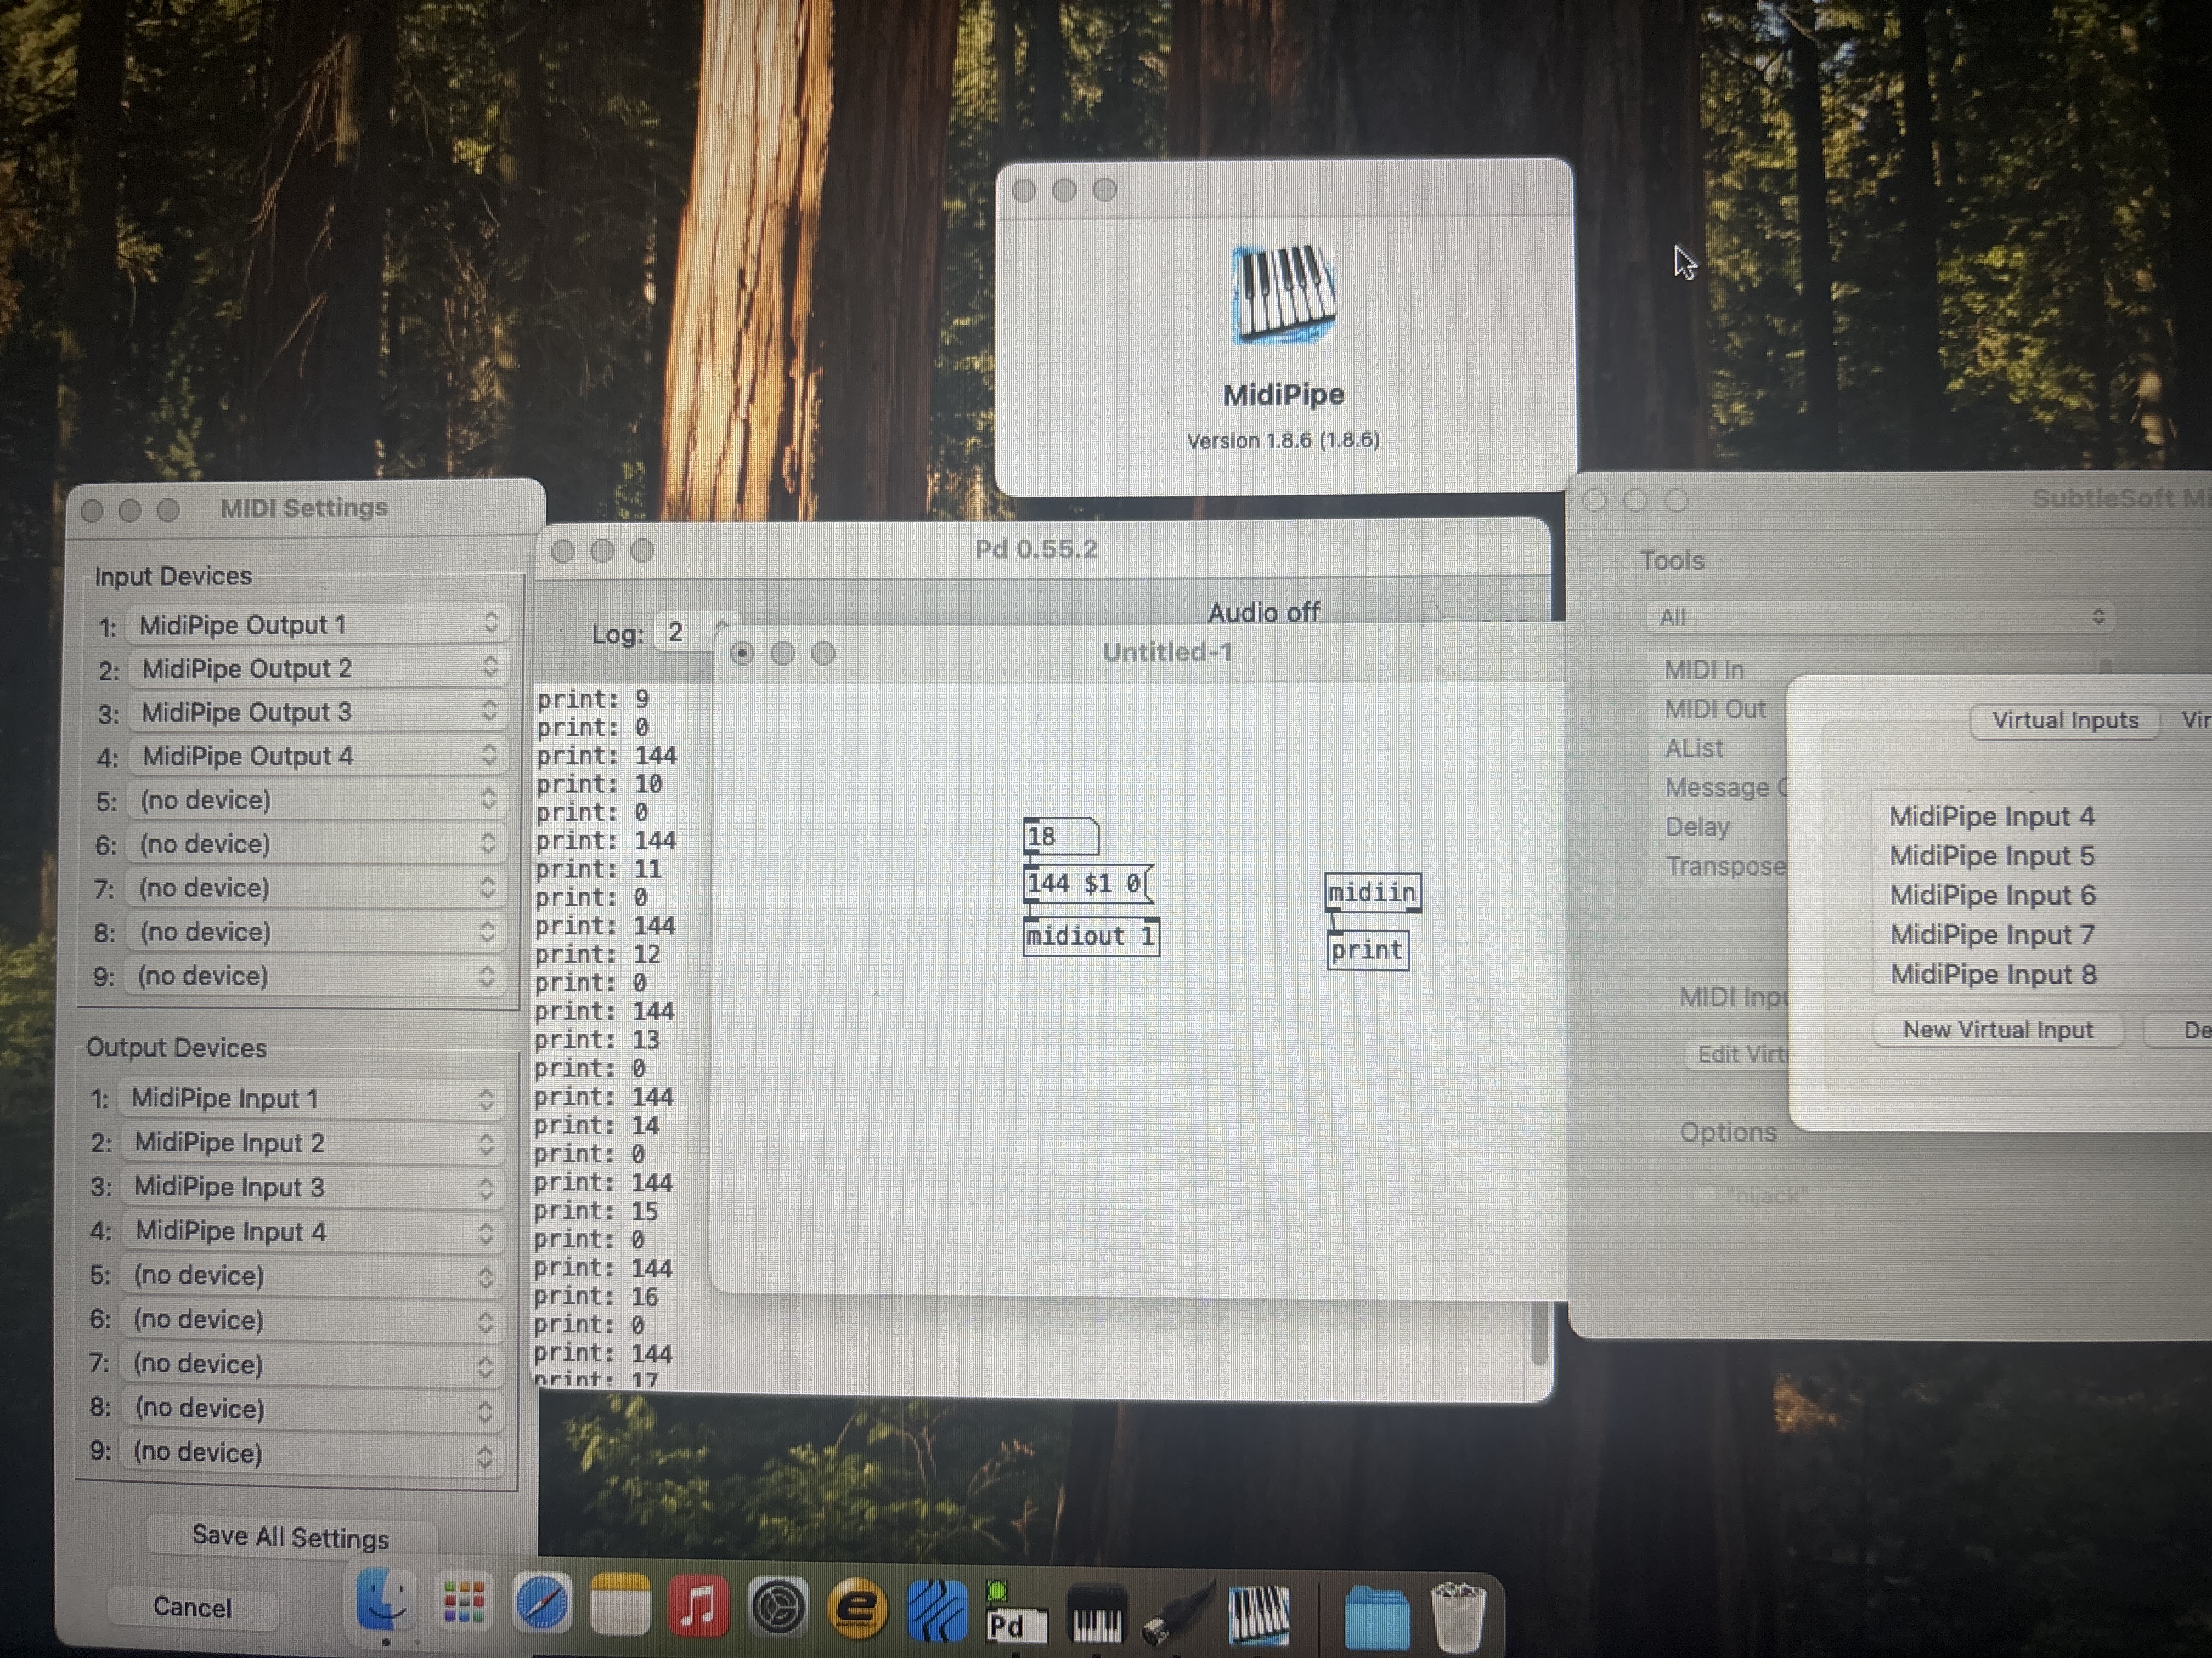Select MidiPipe Input 6 in virtual inputs list
2212x1658 pixels.
point(1992,894)
